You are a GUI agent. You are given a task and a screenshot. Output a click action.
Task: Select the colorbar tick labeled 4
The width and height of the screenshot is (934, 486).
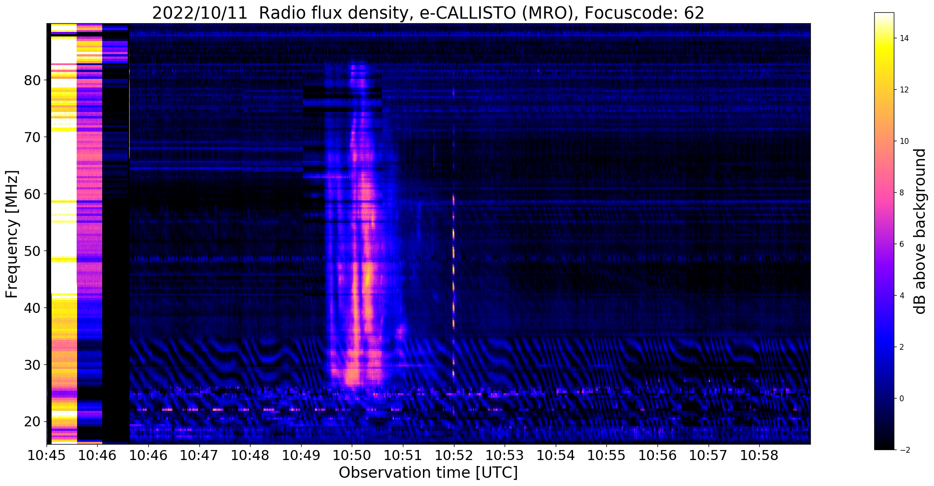click(x=901, y=296)
